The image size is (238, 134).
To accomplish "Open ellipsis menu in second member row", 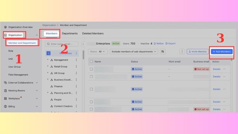I will pos(224,77).
